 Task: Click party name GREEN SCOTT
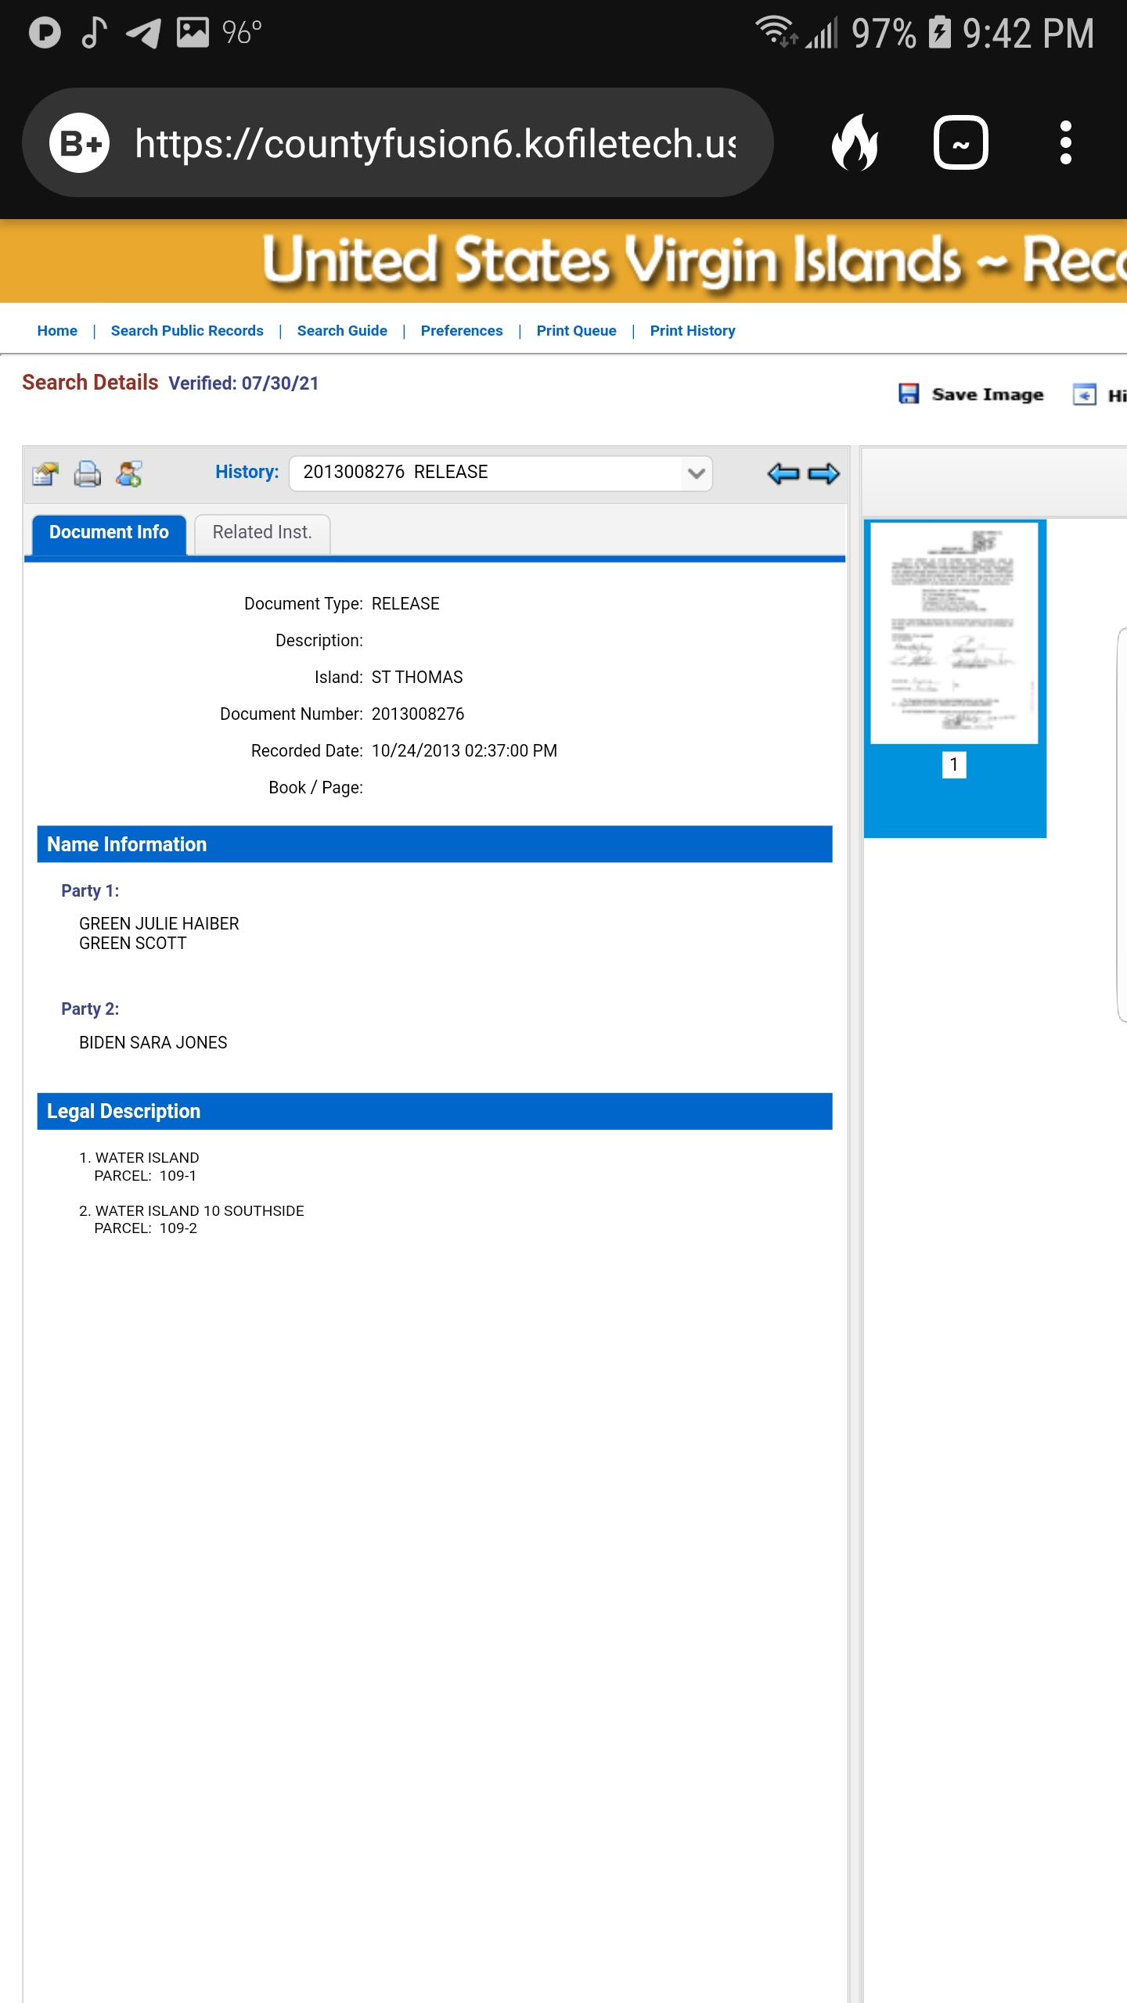[x=133, y=944]
